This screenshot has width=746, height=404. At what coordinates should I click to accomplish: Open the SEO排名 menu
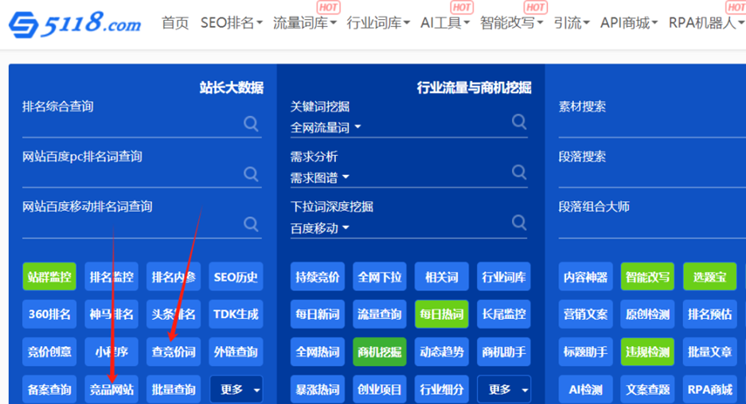pos(232,23)
